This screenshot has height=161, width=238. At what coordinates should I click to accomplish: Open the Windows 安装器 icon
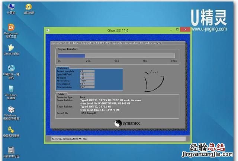click(11, 92)
